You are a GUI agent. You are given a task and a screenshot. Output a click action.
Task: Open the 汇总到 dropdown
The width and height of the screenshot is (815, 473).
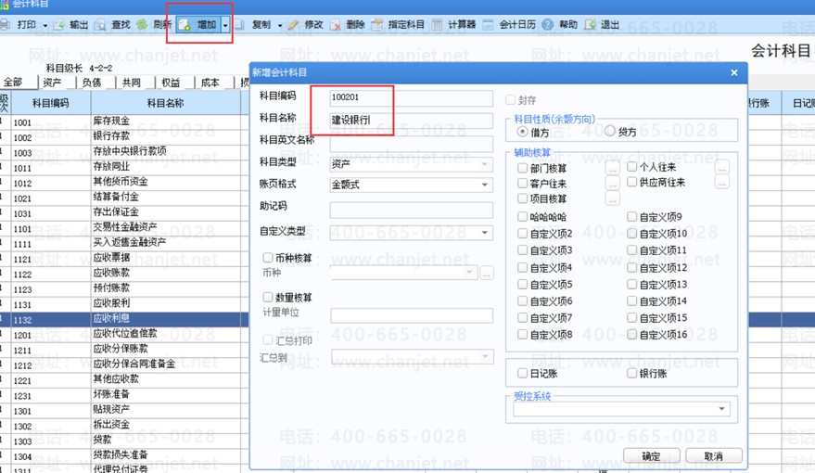(x=485, y=356)
